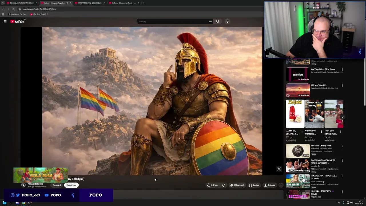Image resolution: width=366 pixels, height=206 pixels.
Task: Open the browser apps grid in the bookmarks bar
Action: tap(3, 14)
